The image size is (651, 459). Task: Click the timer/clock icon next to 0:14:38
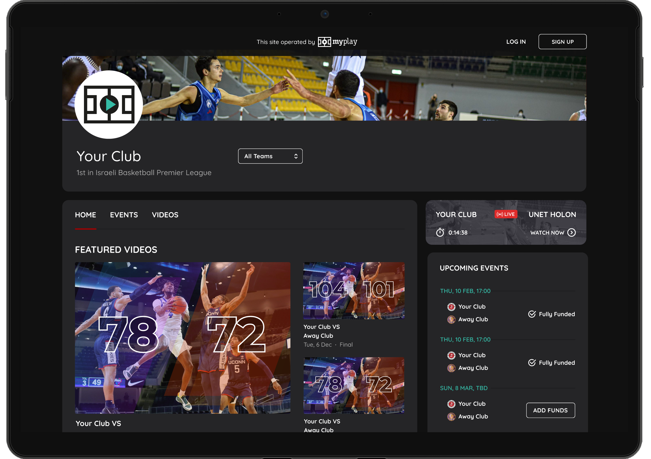tap(440, 233)
